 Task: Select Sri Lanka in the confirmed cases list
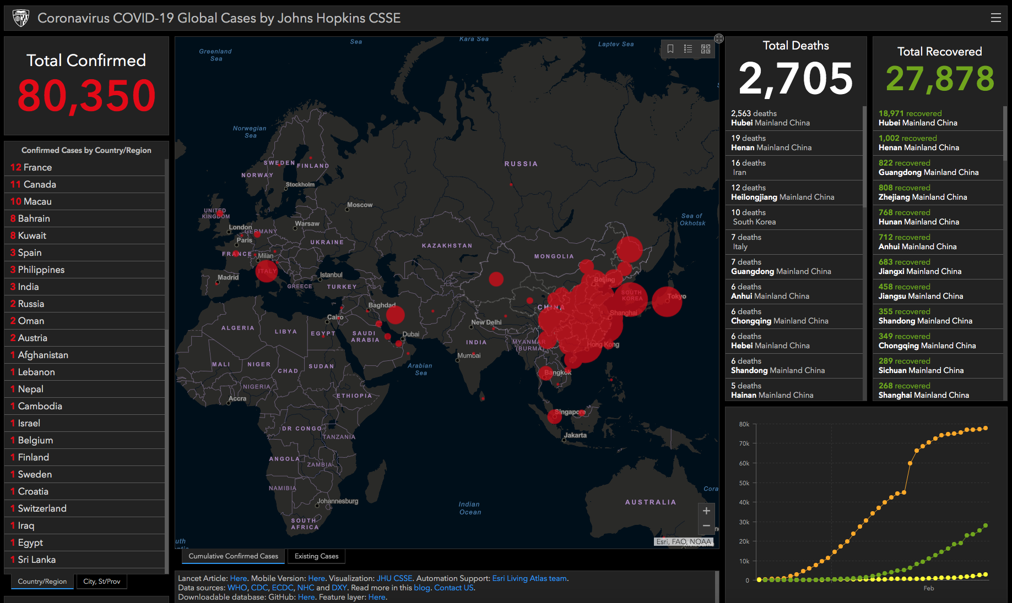[x=84, y=560]
